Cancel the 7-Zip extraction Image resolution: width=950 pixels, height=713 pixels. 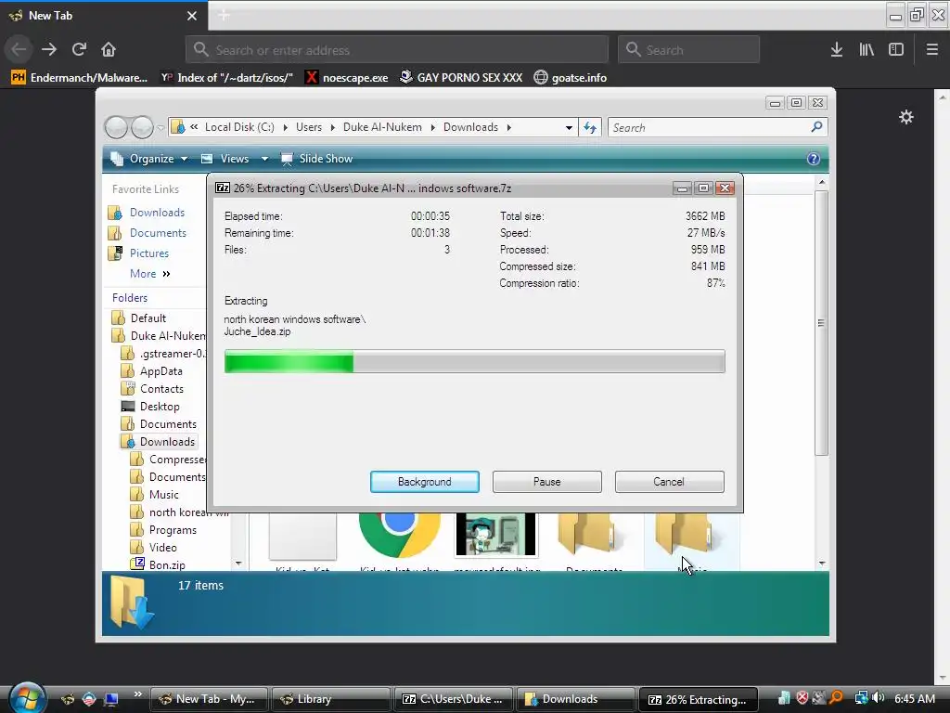click(669, 482)
